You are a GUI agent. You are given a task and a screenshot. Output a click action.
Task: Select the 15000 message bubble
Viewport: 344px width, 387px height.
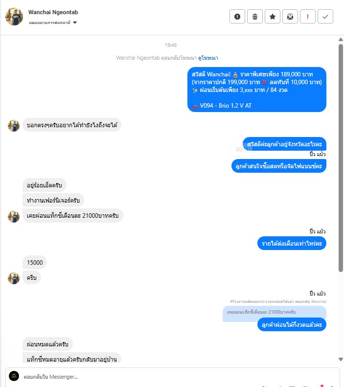(35, 262)
